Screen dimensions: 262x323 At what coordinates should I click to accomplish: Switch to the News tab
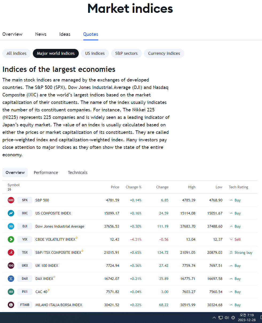tap(41, 34)
